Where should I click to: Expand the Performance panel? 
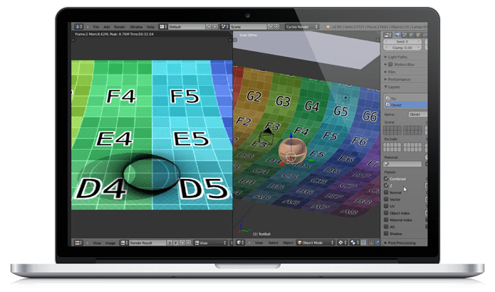[399, 80]
